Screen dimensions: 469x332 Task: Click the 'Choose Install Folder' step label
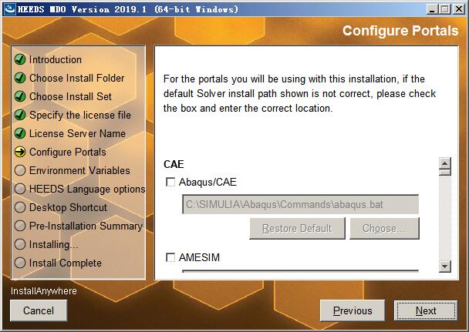pos(77,79)
